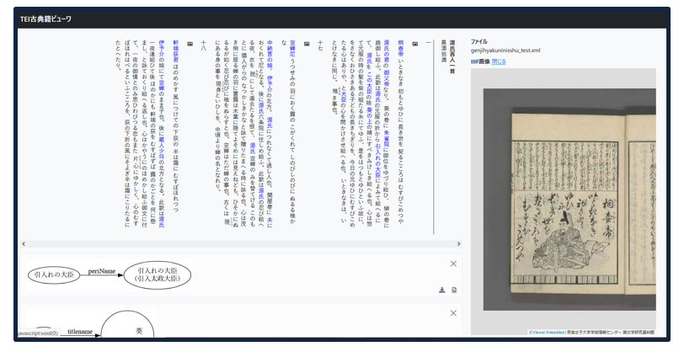This screenshot has width=695, height=357.
Task: Download the persName graph image
Action: click(x=442, y=290)
